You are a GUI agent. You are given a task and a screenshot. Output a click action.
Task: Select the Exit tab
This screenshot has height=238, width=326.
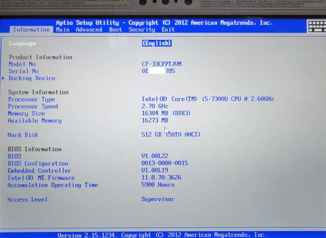(x=168, y=30)
